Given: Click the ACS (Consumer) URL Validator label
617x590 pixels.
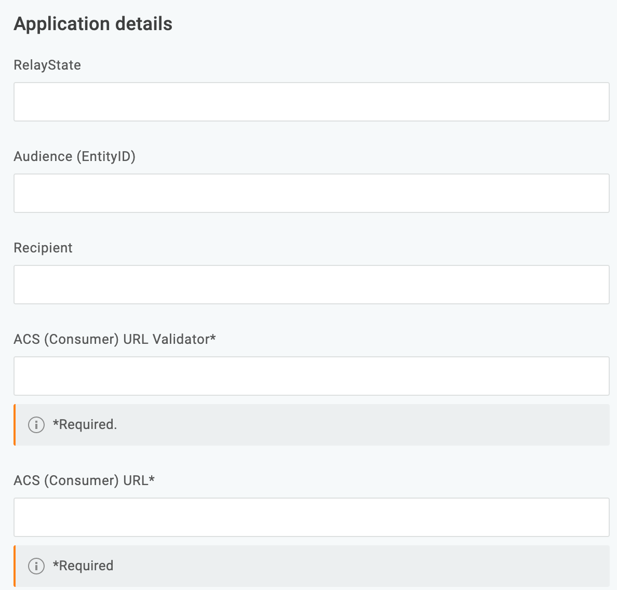Looking at the screenshot, I should pyautogui.click(x=115, y=339).
